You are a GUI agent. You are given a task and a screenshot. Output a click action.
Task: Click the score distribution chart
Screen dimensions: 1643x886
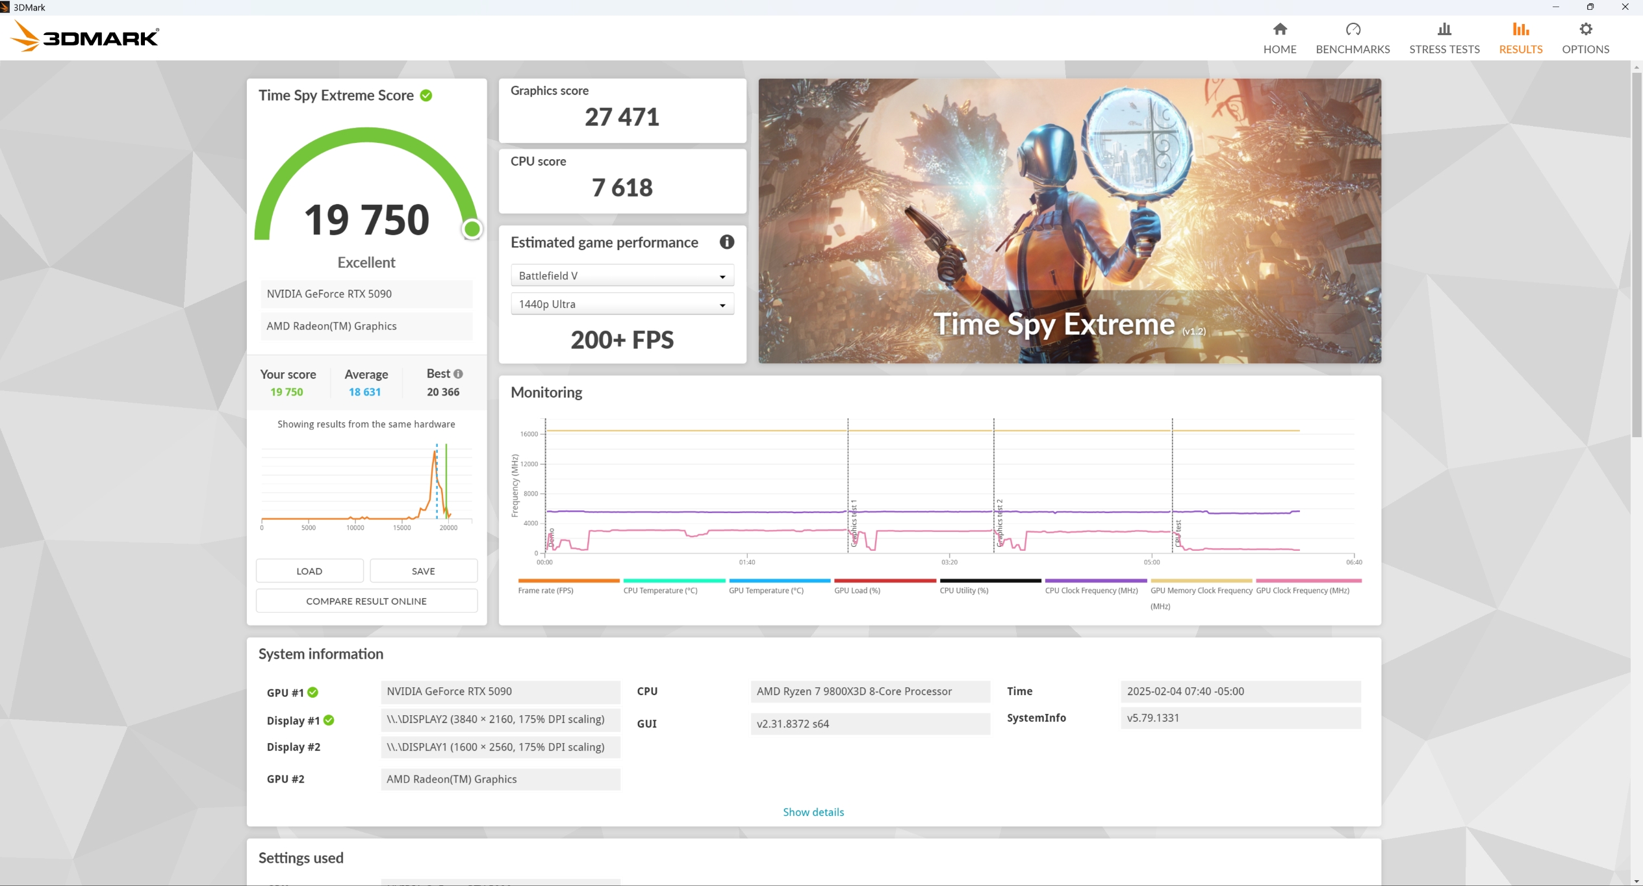tap(366, 486)
